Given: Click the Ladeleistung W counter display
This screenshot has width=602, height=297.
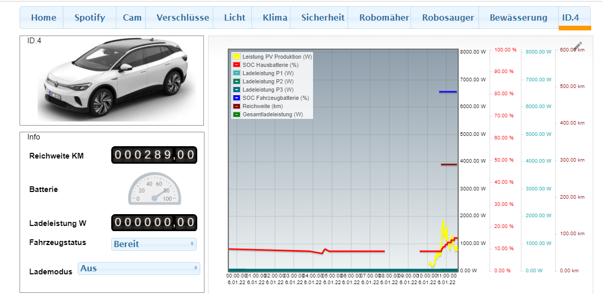Looking at the screenshot, I should [x=154, y=222].
